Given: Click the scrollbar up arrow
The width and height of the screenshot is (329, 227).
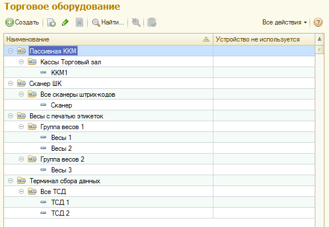Looking at the screenshot, I should (x=319, y=39).
